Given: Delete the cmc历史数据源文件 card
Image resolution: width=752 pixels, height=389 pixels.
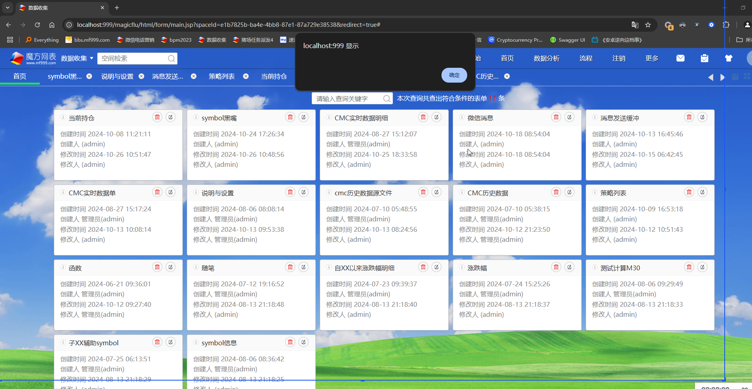Looking at the screenshot, I should pyautogui.click(x=423, y=192).
